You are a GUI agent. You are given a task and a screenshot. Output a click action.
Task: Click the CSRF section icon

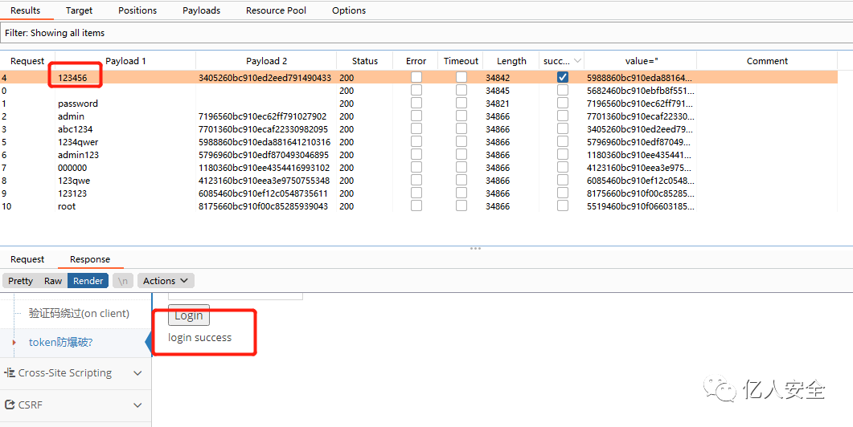point(10,405)
